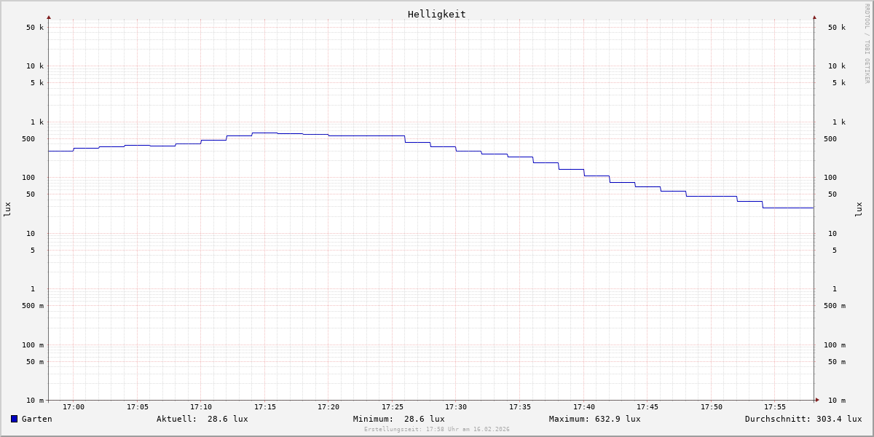Click the Garten legend label
874x437 pixels.
pyautogui.click(x=36, y=419)
